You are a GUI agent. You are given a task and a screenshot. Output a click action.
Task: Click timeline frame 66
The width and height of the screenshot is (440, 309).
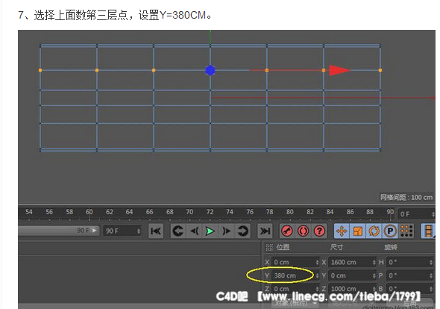[x=150, y=212]
